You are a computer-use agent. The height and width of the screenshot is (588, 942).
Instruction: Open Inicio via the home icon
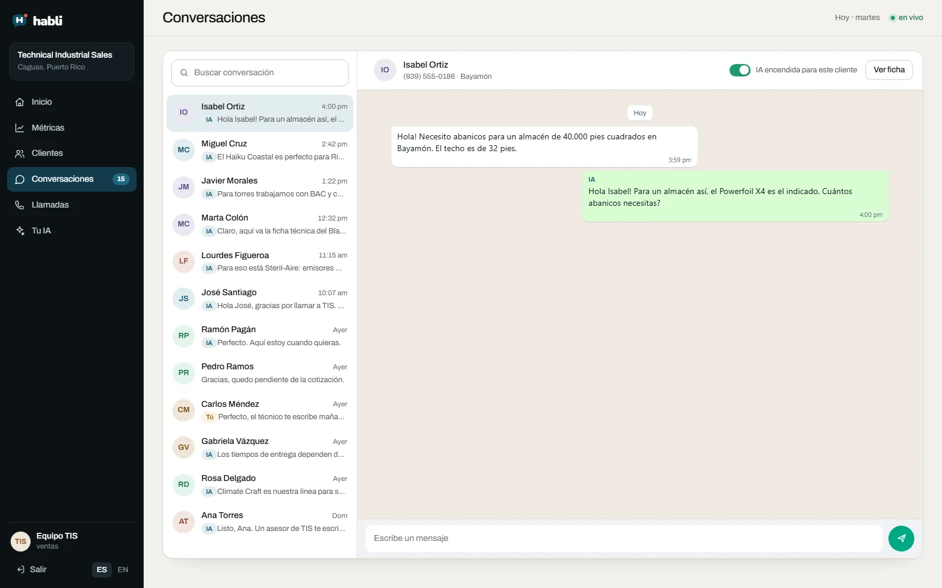(x=20, y=102)
